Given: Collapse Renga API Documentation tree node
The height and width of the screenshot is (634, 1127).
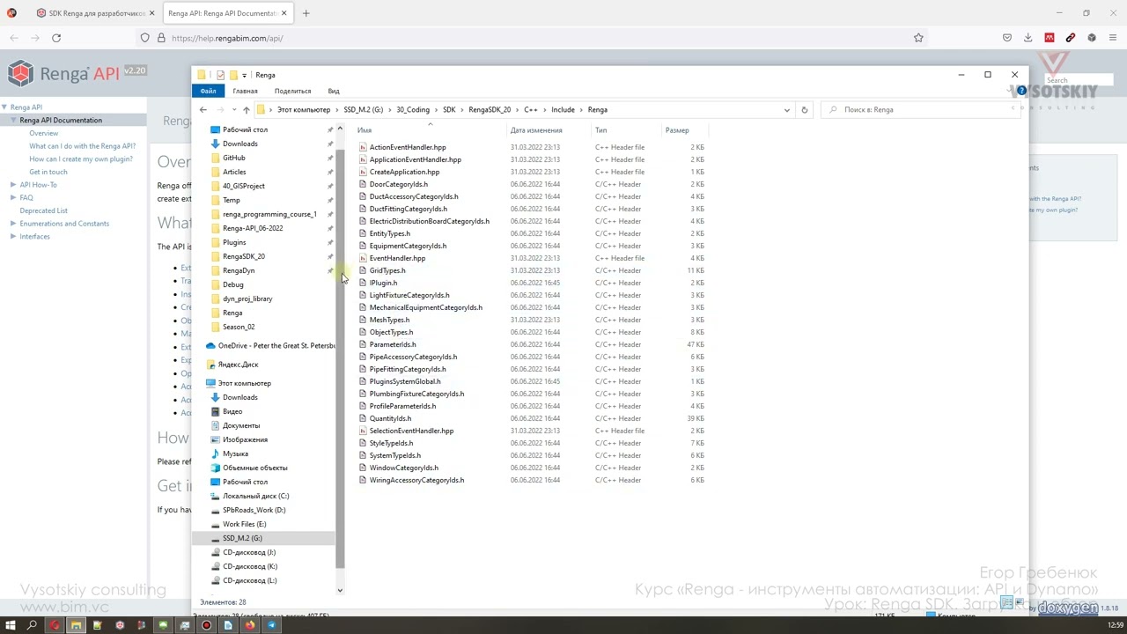Looking at the screenshot, I should pyautogui.click(x=13, y=121).
